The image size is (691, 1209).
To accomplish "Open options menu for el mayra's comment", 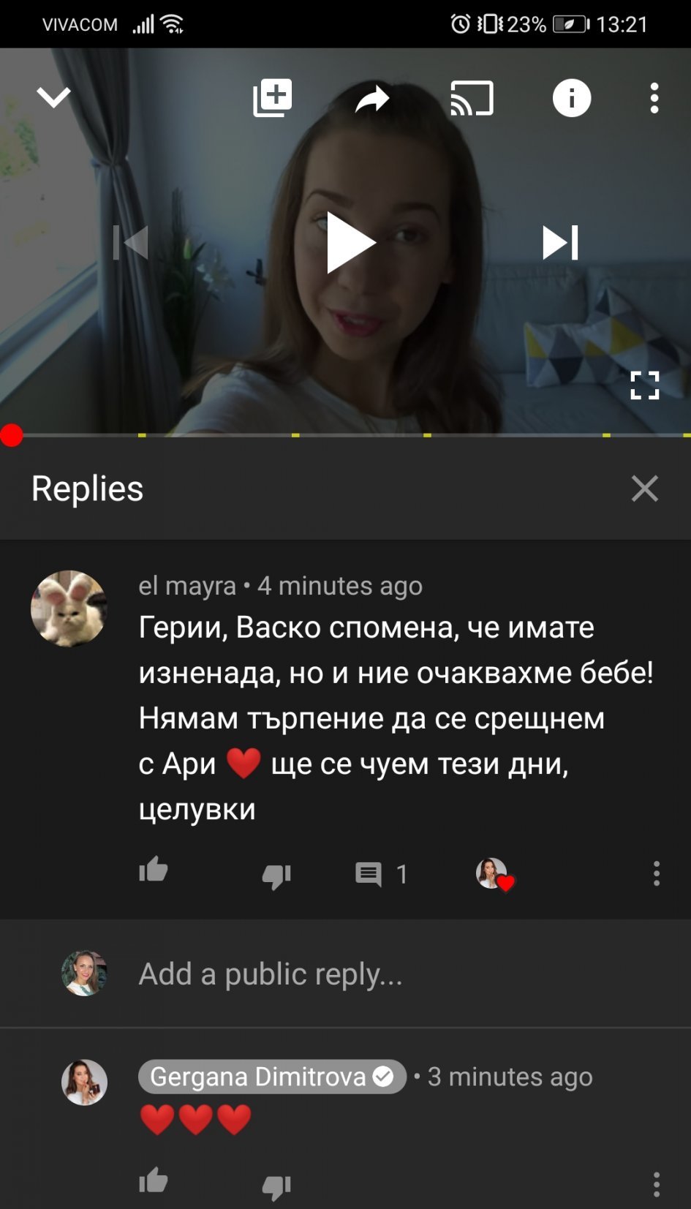I will [657, 873].
